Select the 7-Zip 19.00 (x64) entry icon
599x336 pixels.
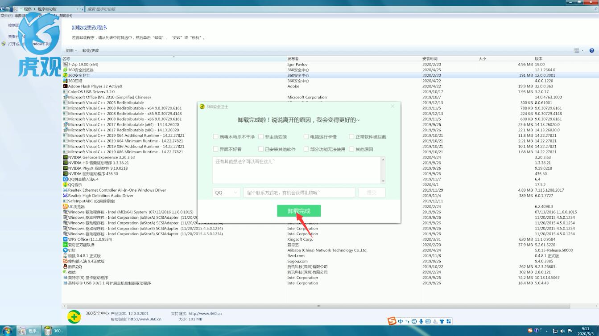click(65, 65)
